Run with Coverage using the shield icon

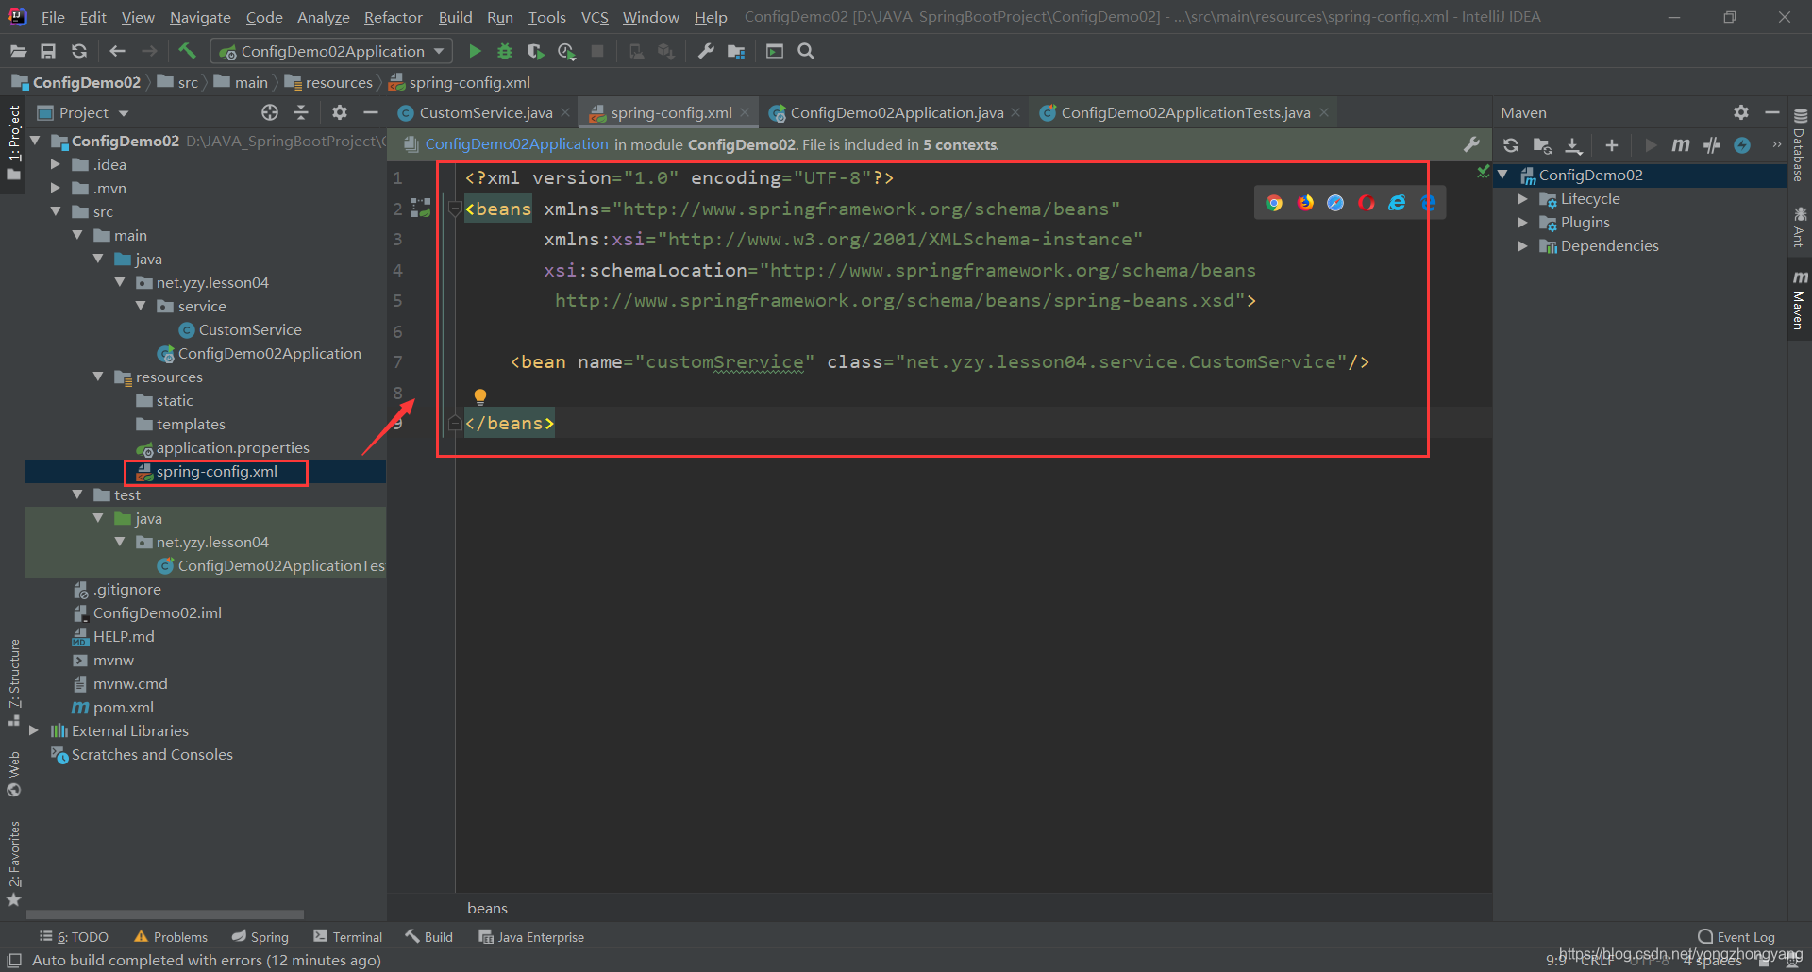(535, 51)
